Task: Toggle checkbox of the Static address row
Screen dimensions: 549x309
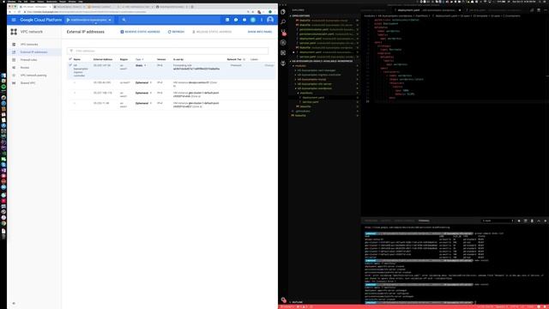Action: (70, 65)
